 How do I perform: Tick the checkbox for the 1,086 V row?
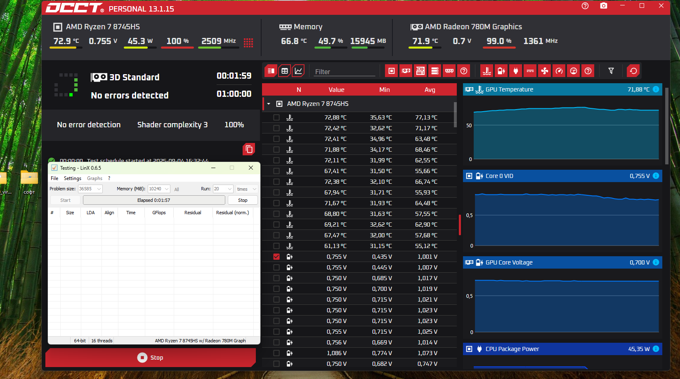pos(276,353)
